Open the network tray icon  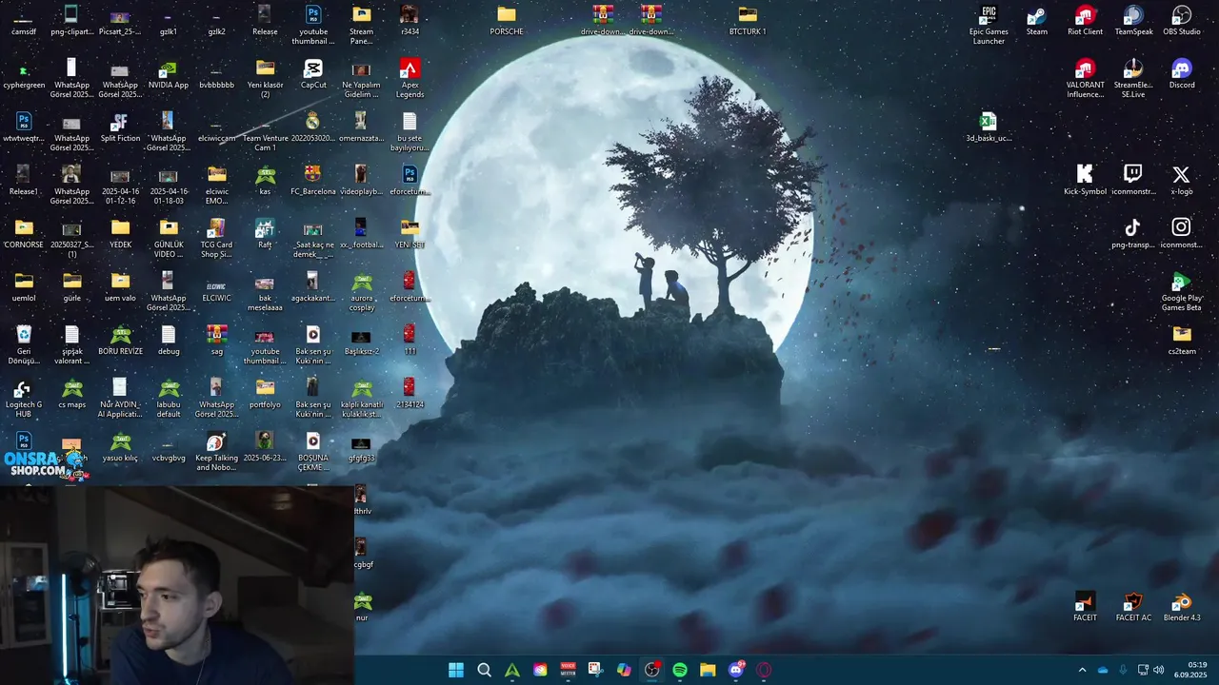pyautogui.click(x=1143, y=670)
